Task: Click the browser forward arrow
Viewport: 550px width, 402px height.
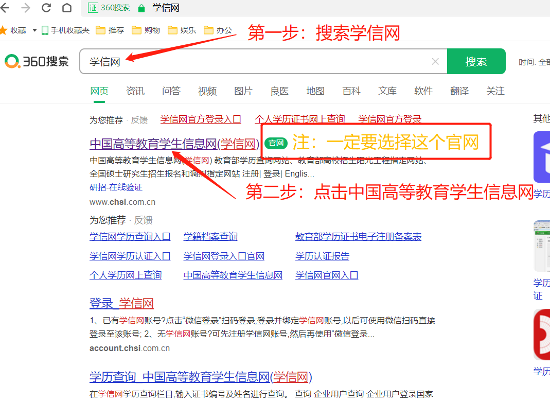Action: pos(26,8)
